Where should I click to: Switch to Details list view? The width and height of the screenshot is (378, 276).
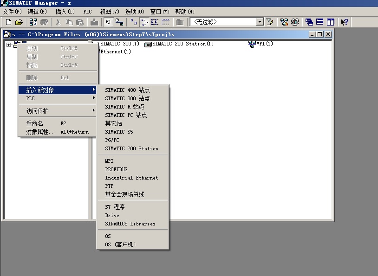point(166,22)
